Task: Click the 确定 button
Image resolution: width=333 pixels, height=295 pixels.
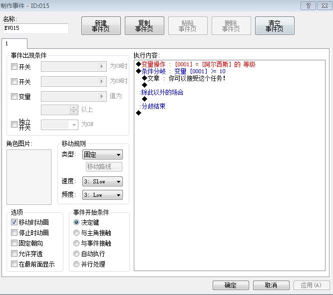Action: 231,285
